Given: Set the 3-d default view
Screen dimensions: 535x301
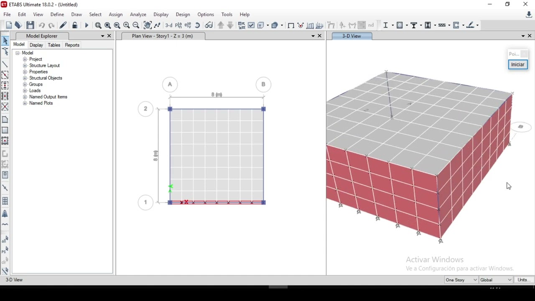Looking at the screenshot, I should (169, 26).
